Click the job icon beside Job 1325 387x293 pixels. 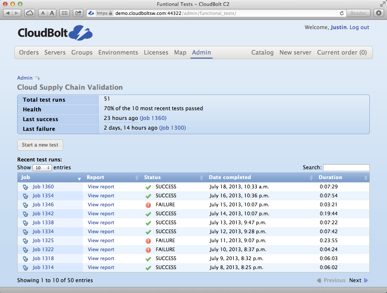25,241
